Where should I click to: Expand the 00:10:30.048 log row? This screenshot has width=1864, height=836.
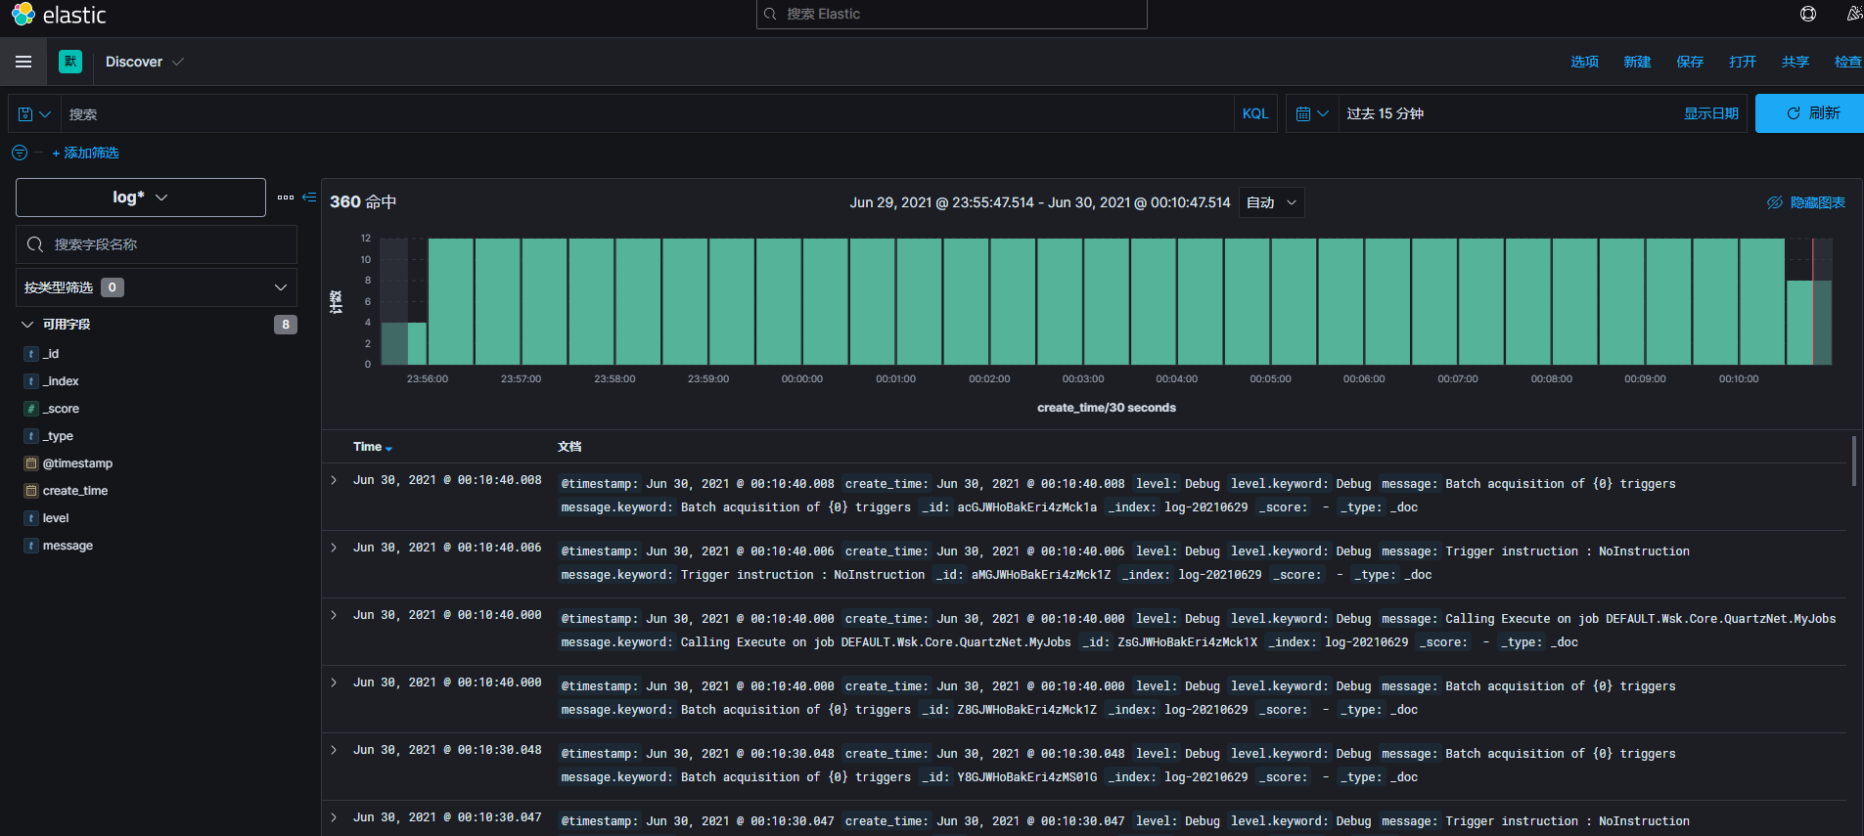pos(334,750)
